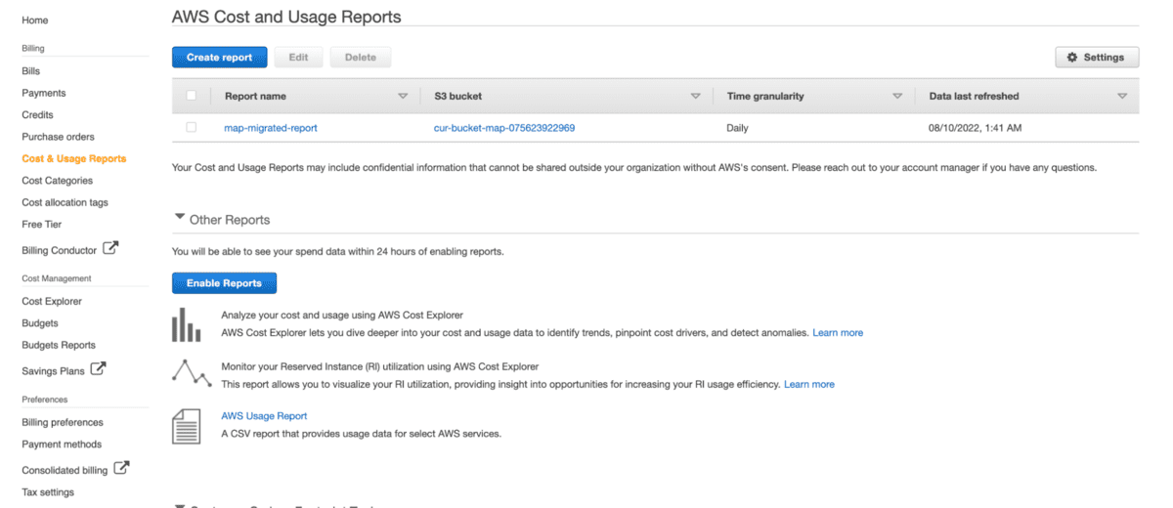Click the Enable Reports button
The width and height of the screenshot is (1173, 508).
[x=224, y=283]
